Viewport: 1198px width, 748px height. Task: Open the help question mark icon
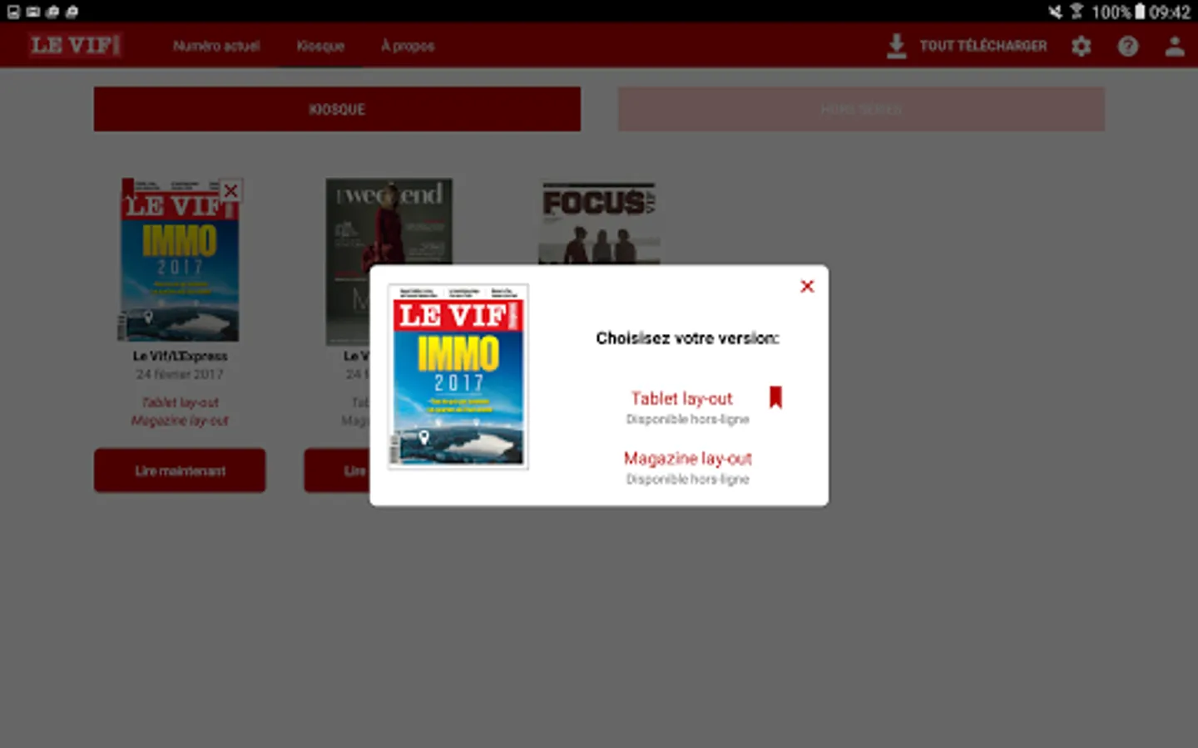pos(1127,46)
